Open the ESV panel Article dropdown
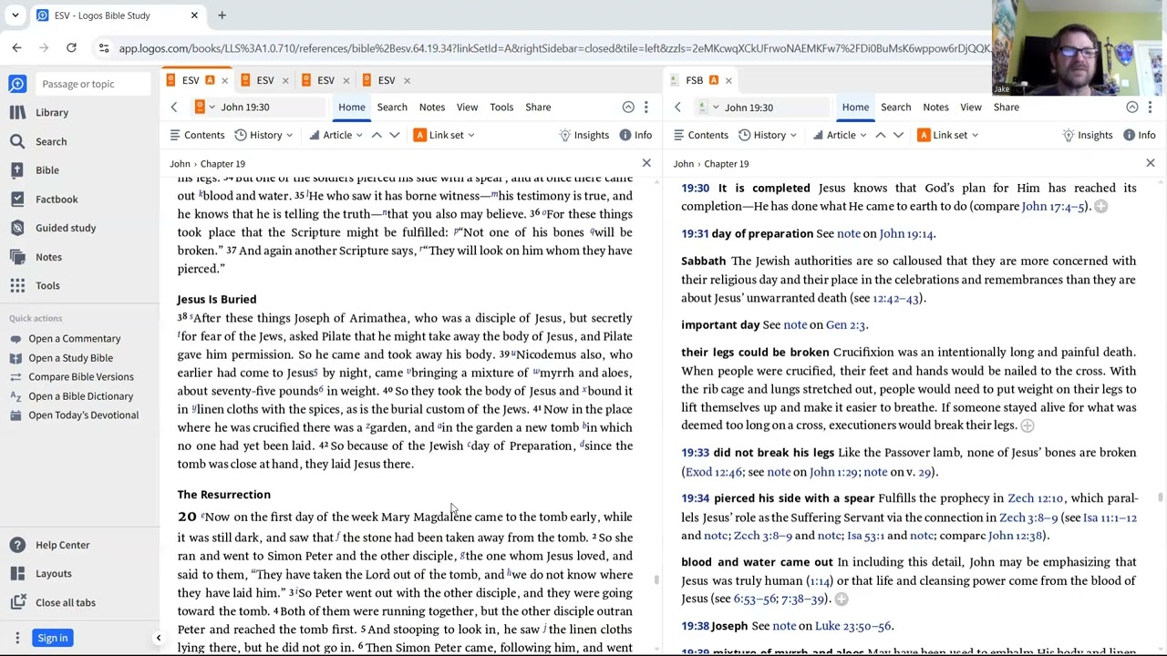Image resolution: width=1167 pixels, height=656 pixels. [336, 135]
